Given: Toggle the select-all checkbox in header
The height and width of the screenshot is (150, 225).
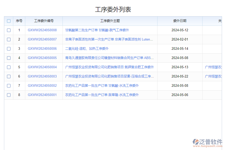Looking at the screenshot, I should (9, 21).
